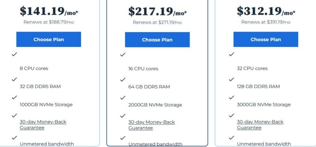Open 30-day Money-Back Guarantee link in 8-core plan
This screenshot has width=316, height=147.
pos(43,124)
